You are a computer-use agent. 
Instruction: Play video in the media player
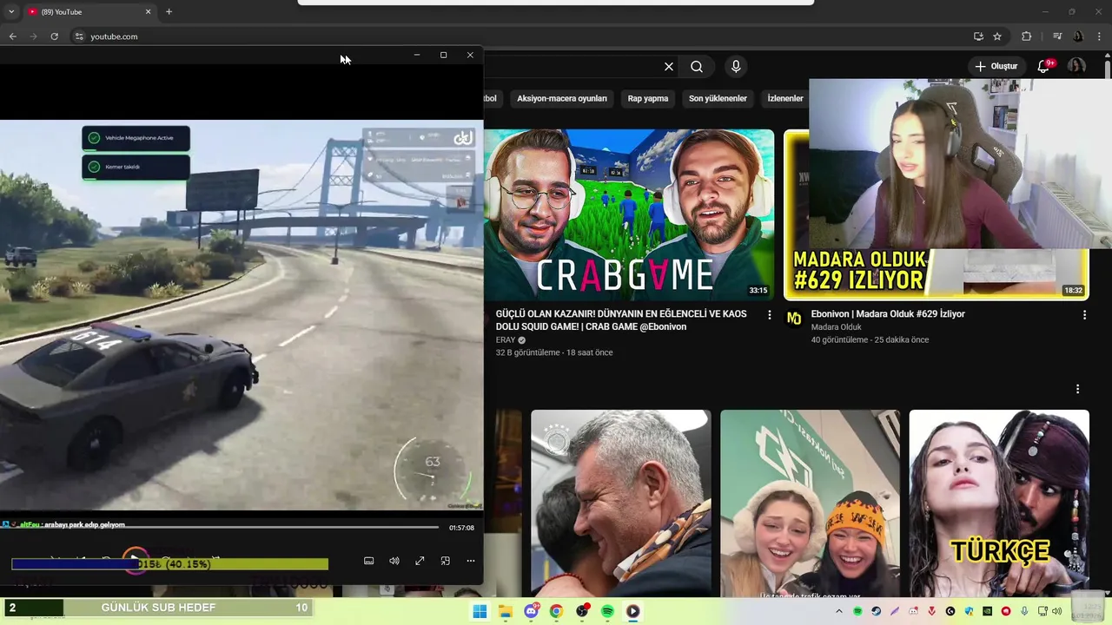click(x=135, y=560)
